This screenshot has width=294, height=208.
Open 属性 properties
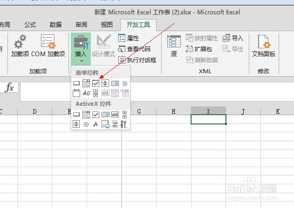(x=129, y=38)
